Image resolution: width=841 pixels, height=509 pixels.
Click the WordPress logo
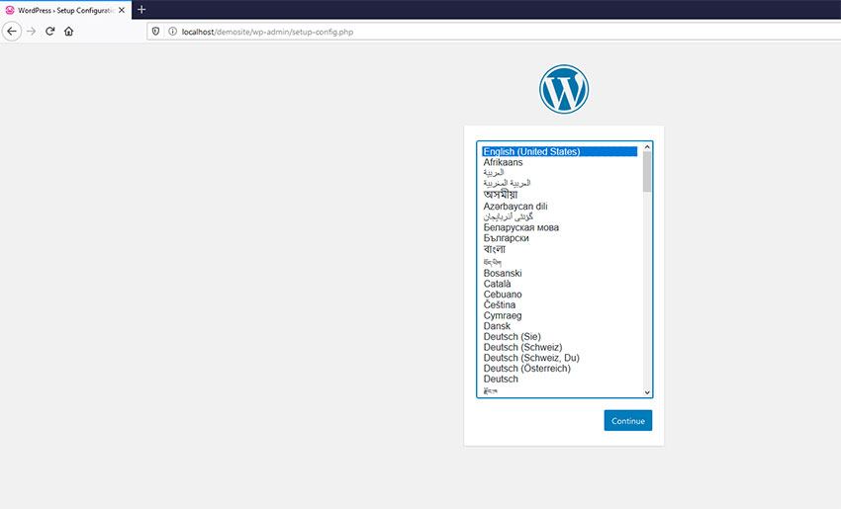(x=563, y=89)
